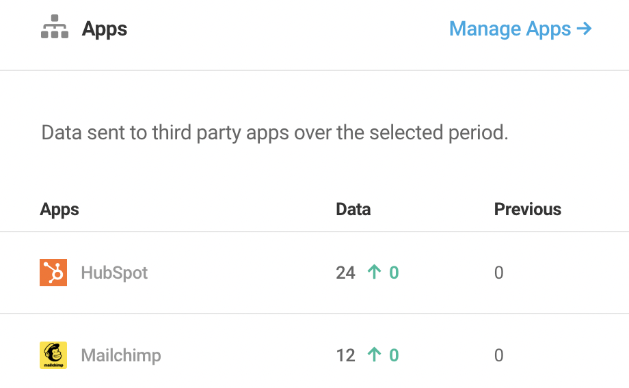Select Mailchimp data value 12

(345, 355)
